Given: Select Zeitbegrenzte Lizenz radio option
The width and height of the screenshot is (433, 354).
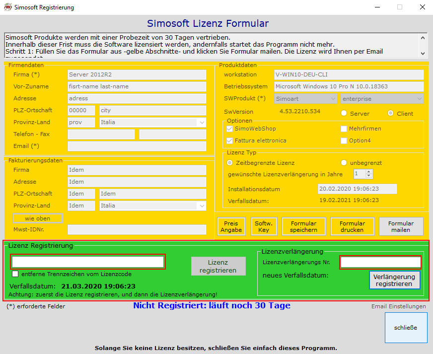Looking at the screenshot, I should (x=230, y=163).
